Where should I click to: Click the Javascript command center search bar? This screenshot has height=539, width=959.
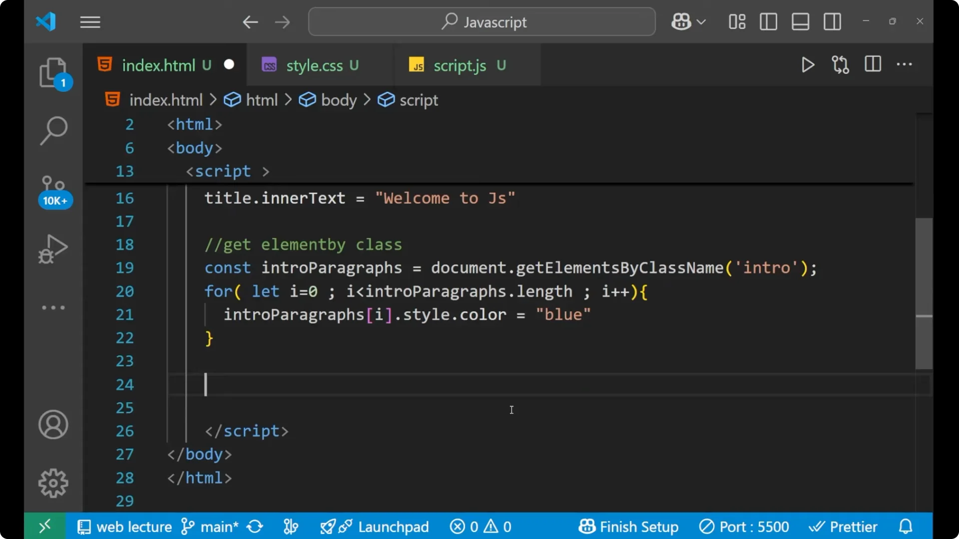[481, 21]
